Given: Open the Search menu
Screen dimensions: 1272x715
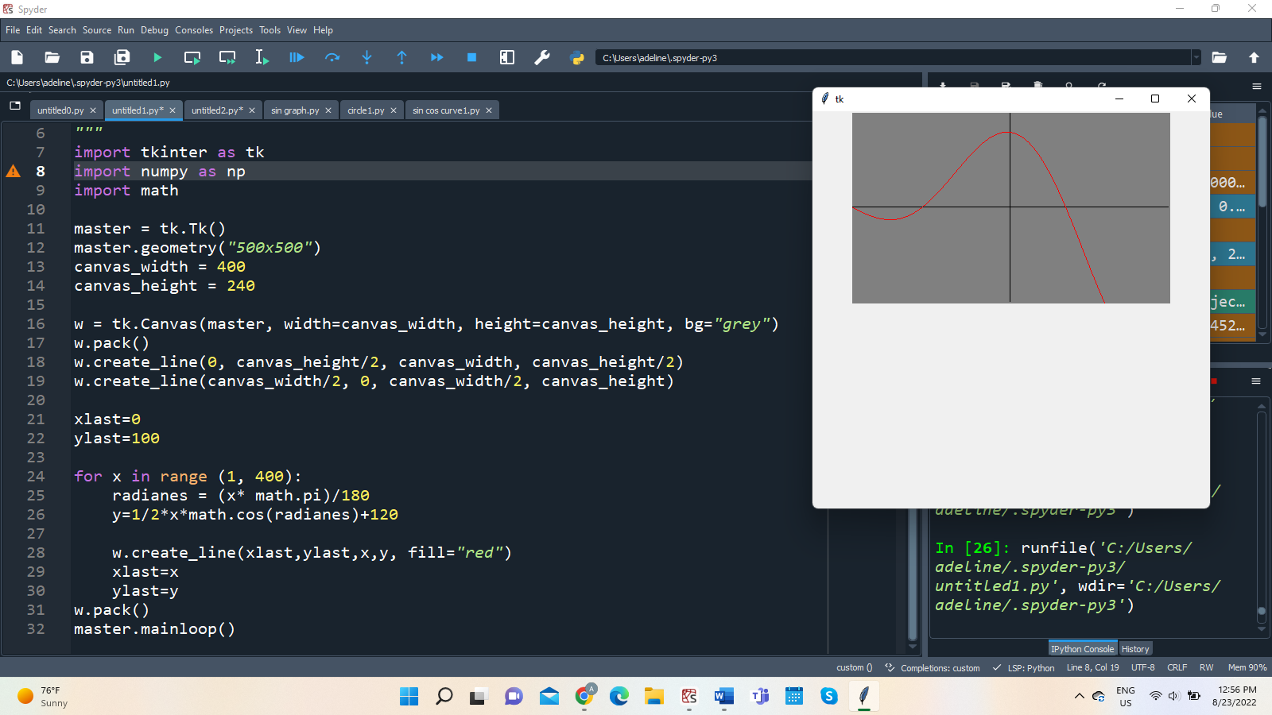Looking at the screenshot, I should pos(62,30).
